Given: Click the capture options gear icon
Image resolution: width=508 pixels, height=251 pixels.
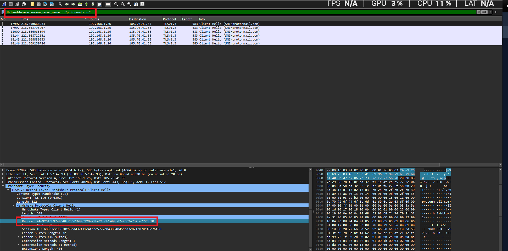Looking at the screenshot, I should (24, 4).
